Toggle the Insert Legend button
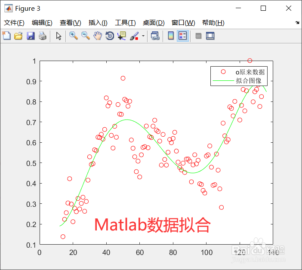Image resolution: width=302 pixels, height=270 pixels. (182, 36)
